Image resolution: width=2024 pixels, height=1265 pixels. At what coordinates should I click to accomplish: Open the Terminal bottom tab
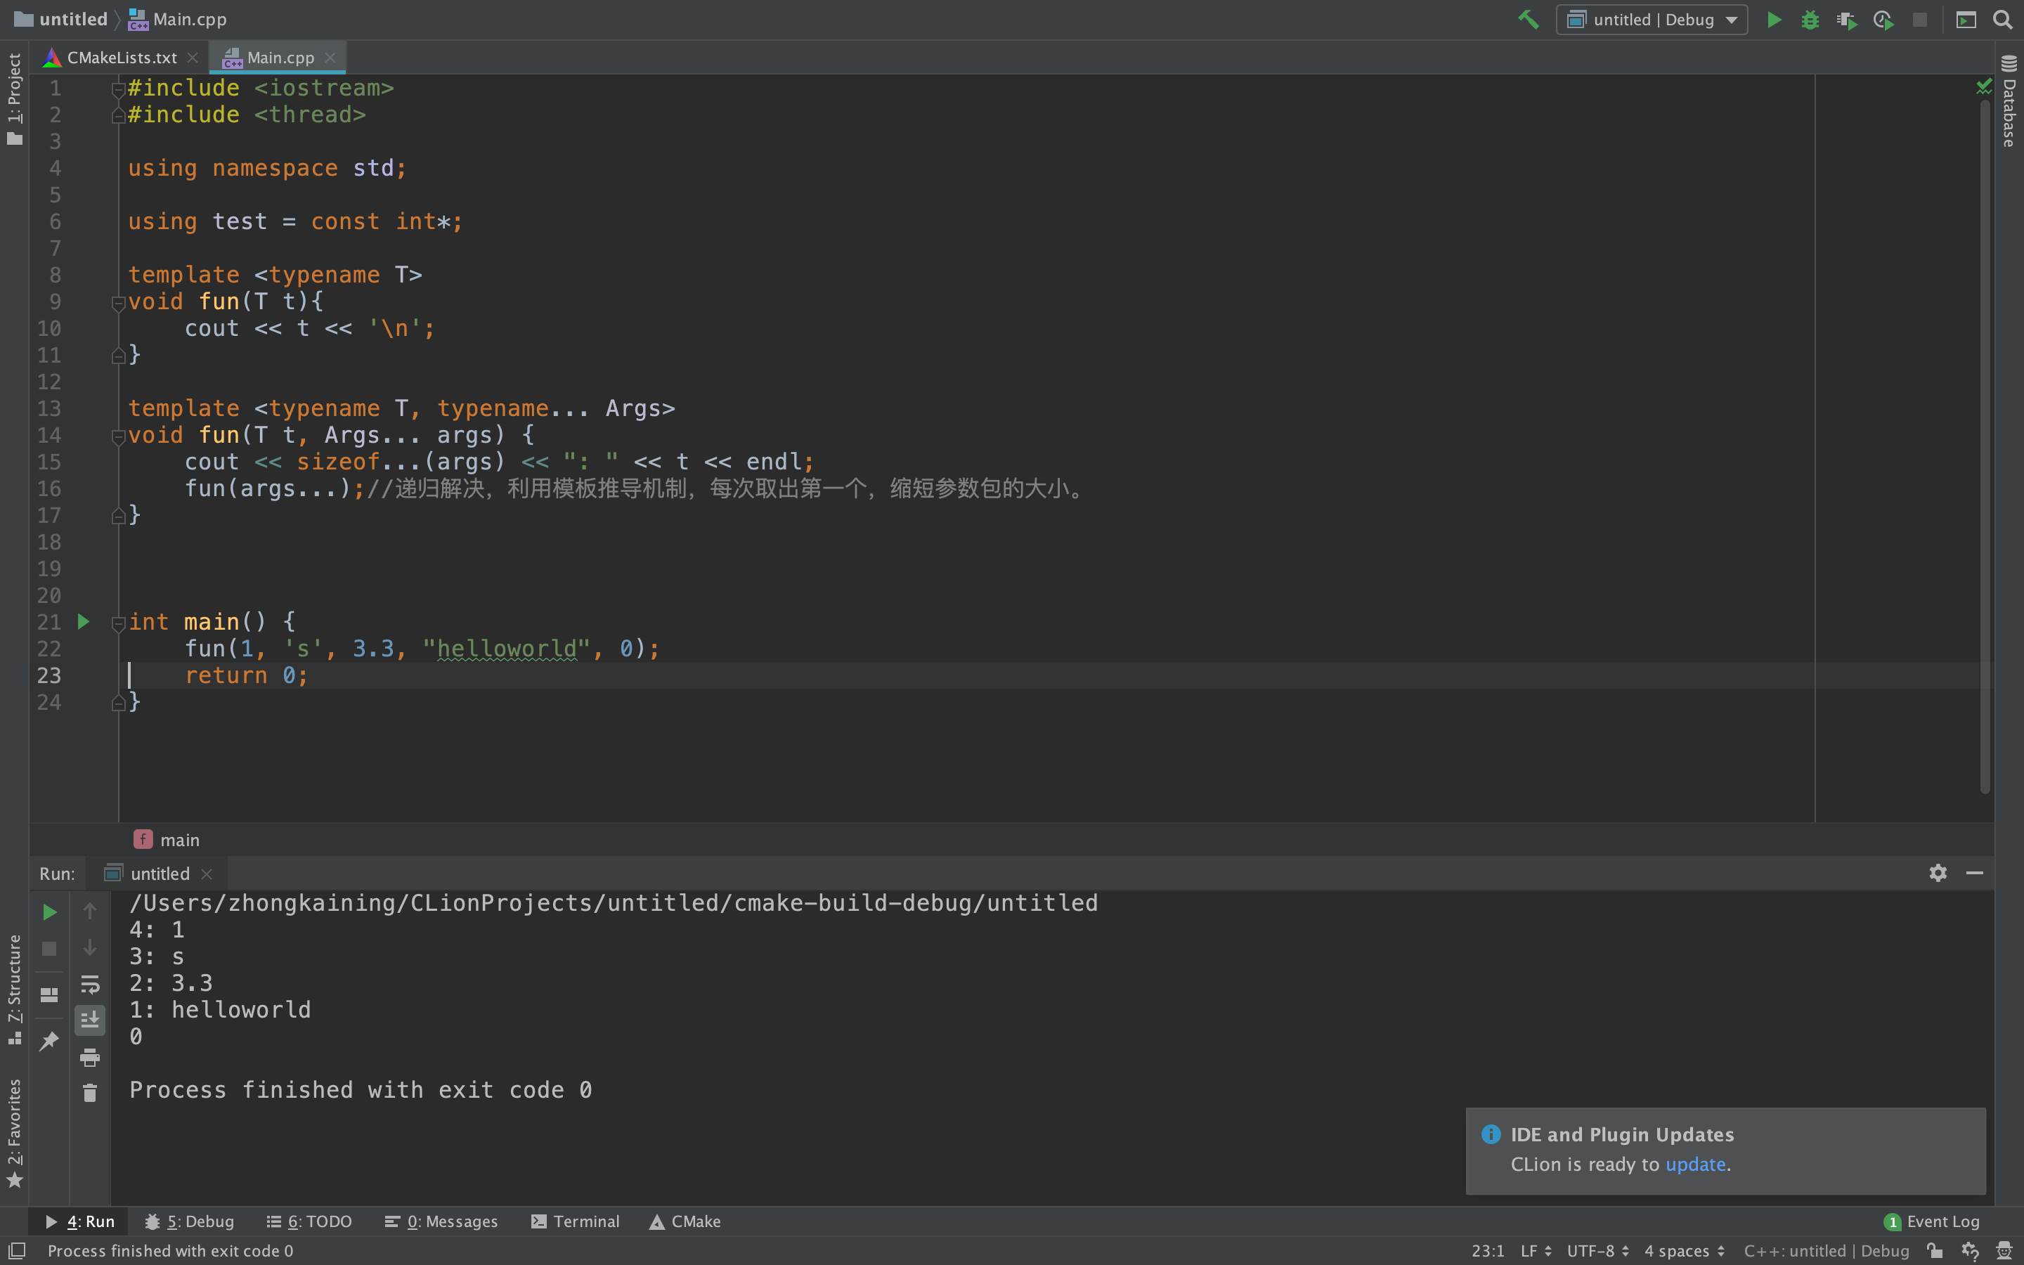576,1221
